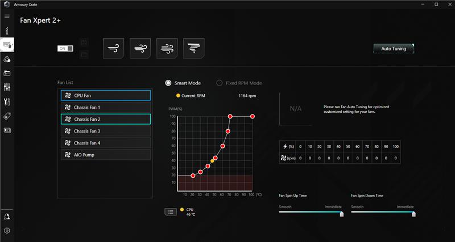Click the Fan Spin Down Time slider handle

tap(413, 214)
